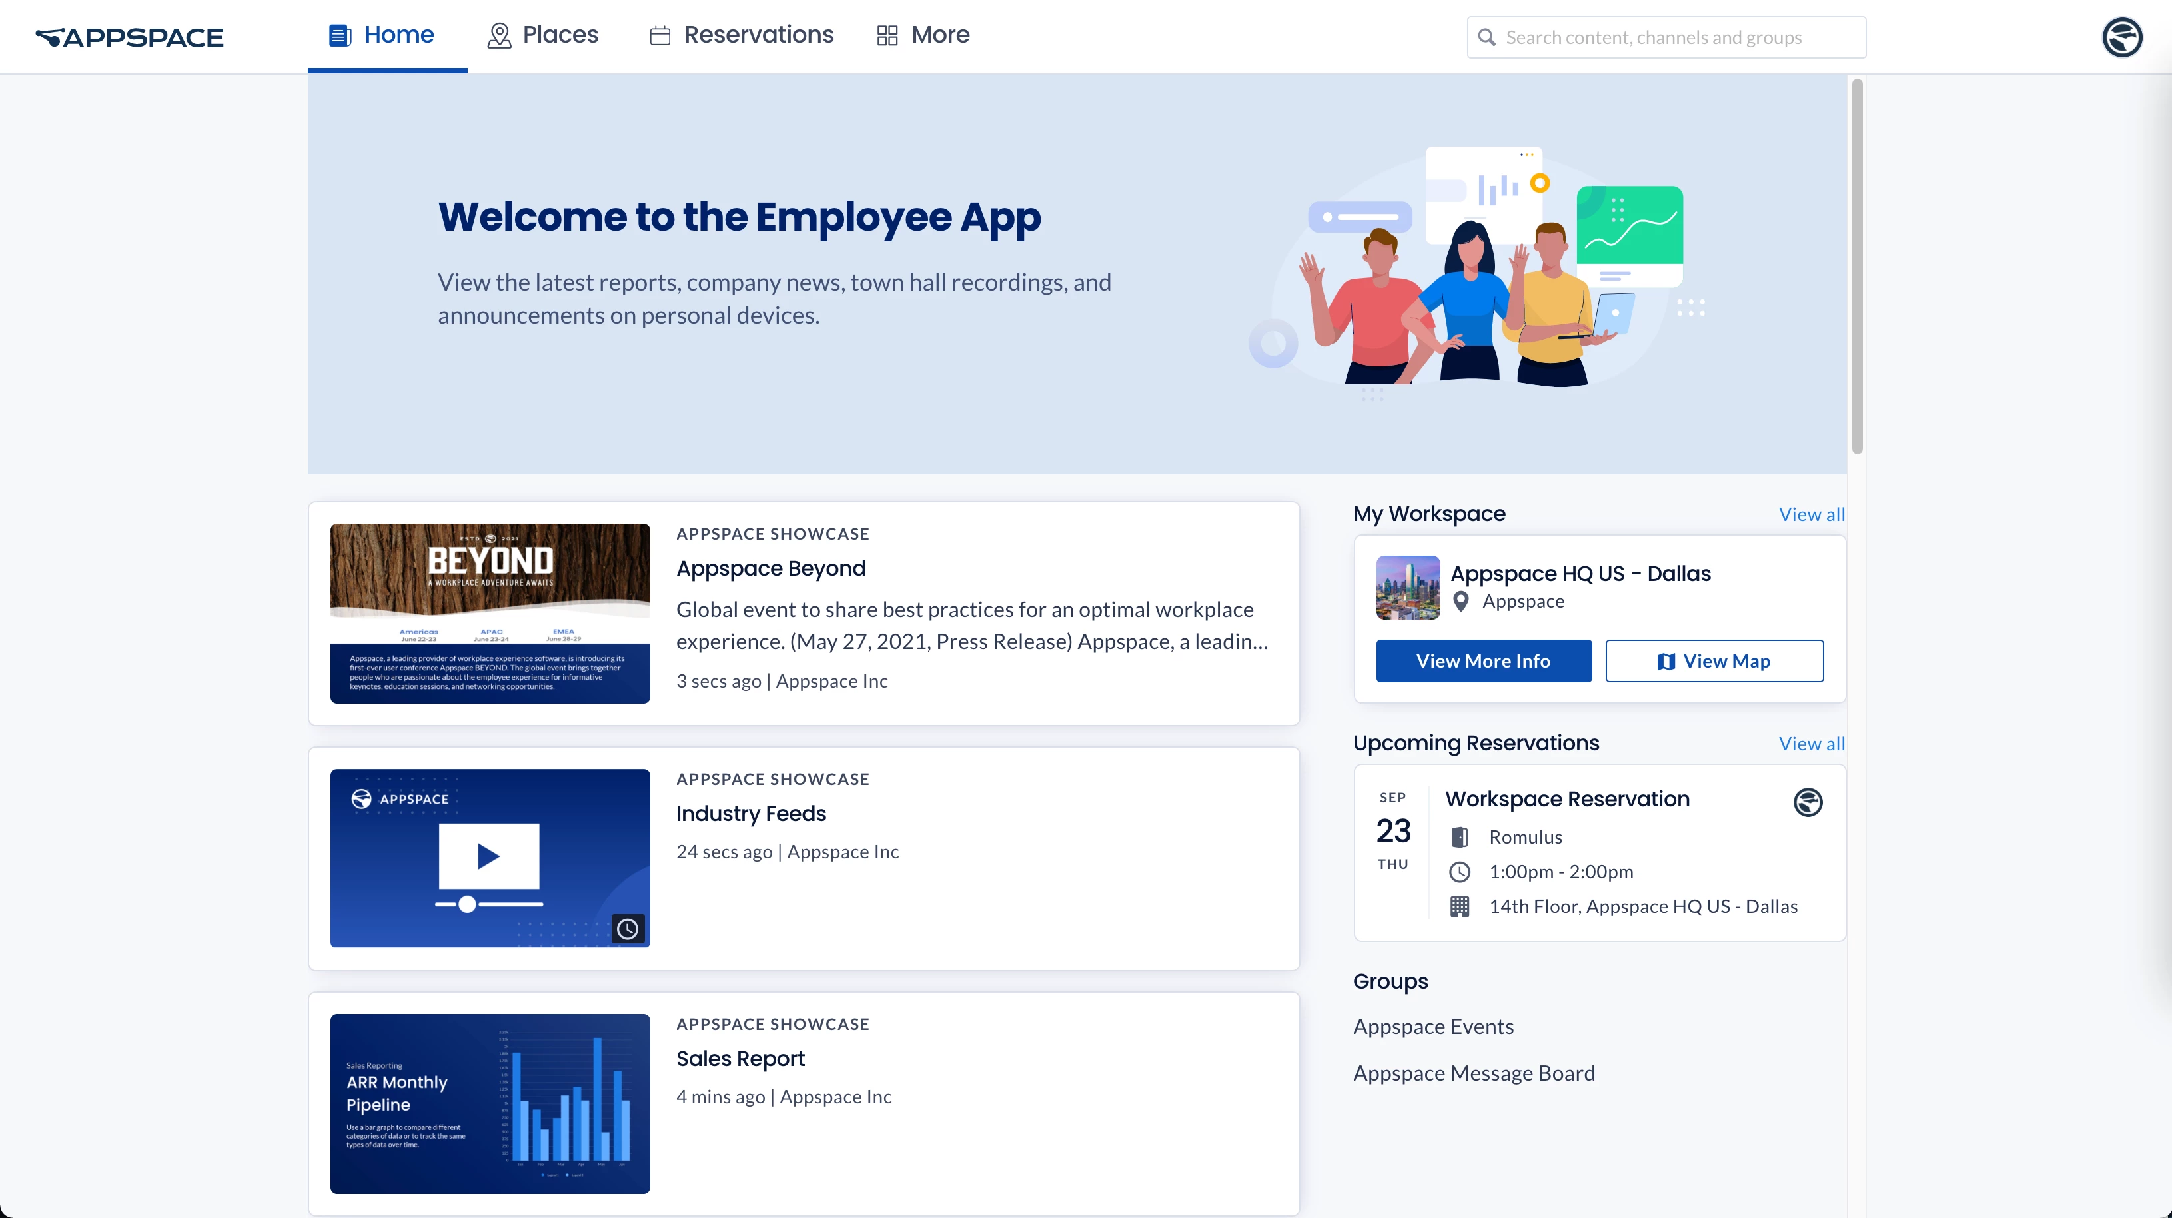This screenshot has width=2172, height=1218.
Task: Click the organizer avatar on Workspace Reservation
Action: click(1807, 802)
